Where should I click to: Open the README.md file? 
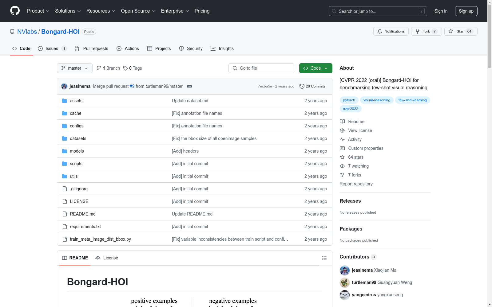(x=83, y=214)
